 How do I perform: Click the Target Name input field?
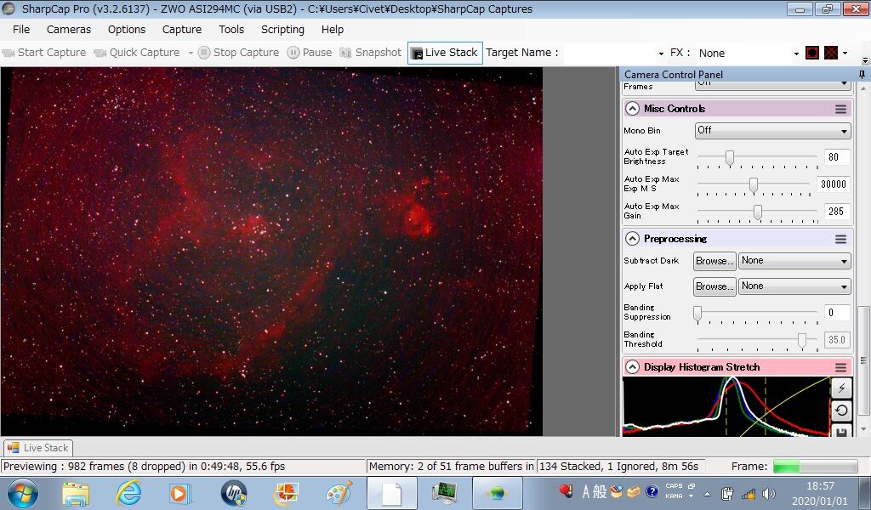[610, 54]
